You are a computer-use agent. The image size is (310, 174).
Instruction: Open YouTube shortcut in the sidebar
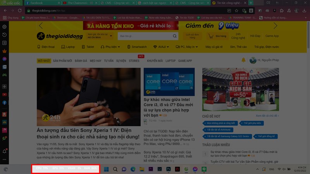coord(4,95)
